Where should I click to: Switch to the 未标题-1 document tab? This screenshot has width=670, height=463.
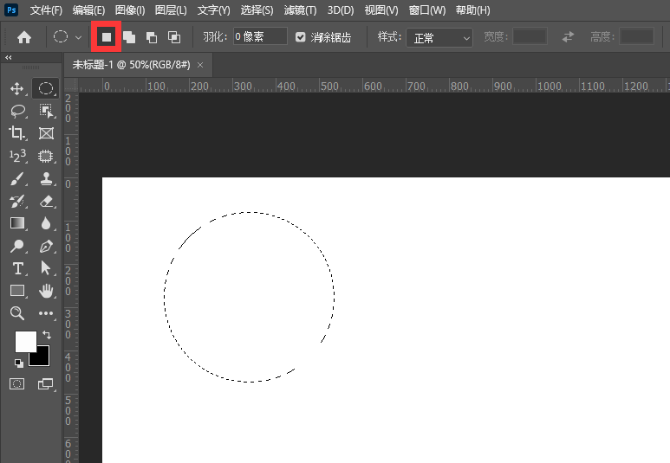pos(132,65)
